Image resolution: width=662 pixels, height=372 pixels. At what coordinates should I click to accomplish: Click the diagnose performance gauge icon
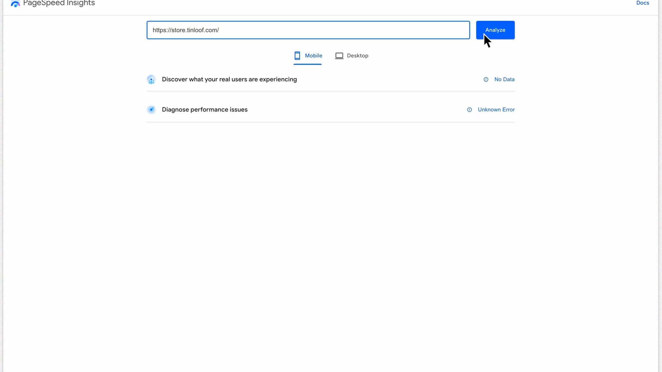pyautogui.click(x=151, y=110)
